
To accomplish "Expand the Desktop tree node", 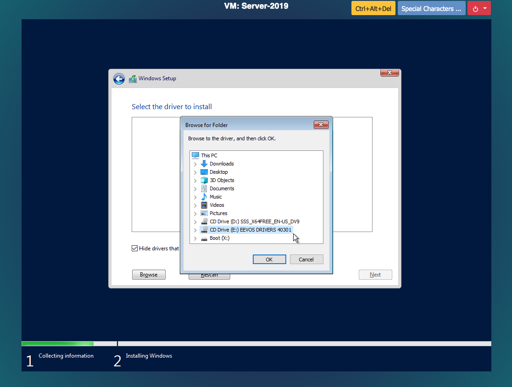I will tap(195, 172).
